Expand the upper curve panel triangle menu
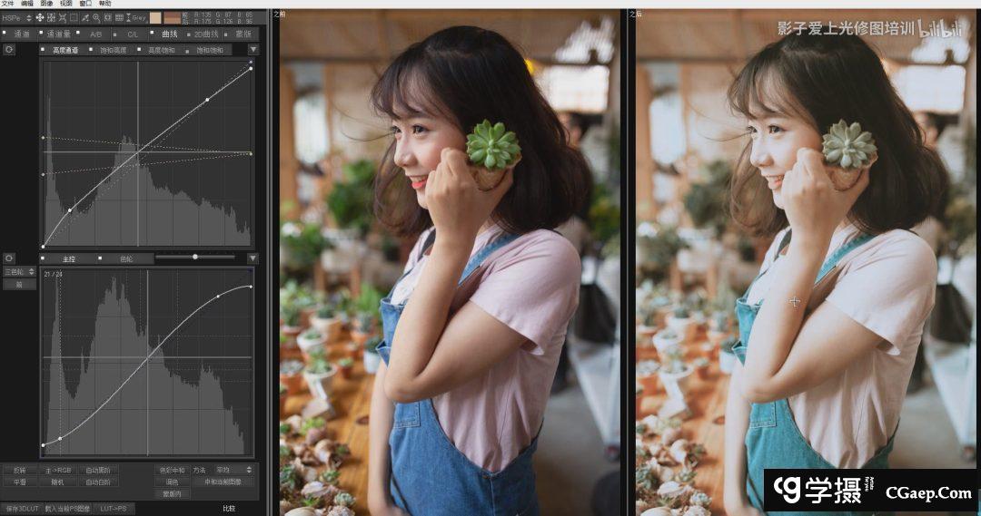 point(253,49)
